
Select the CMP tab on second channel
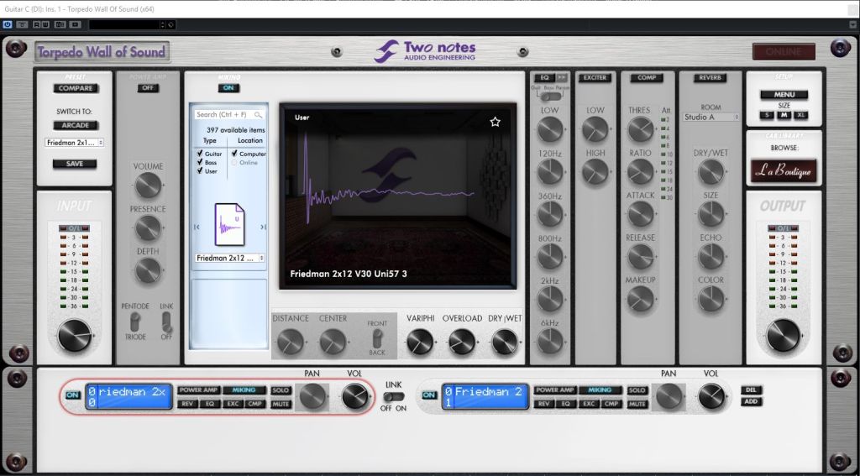pos(611,404)
